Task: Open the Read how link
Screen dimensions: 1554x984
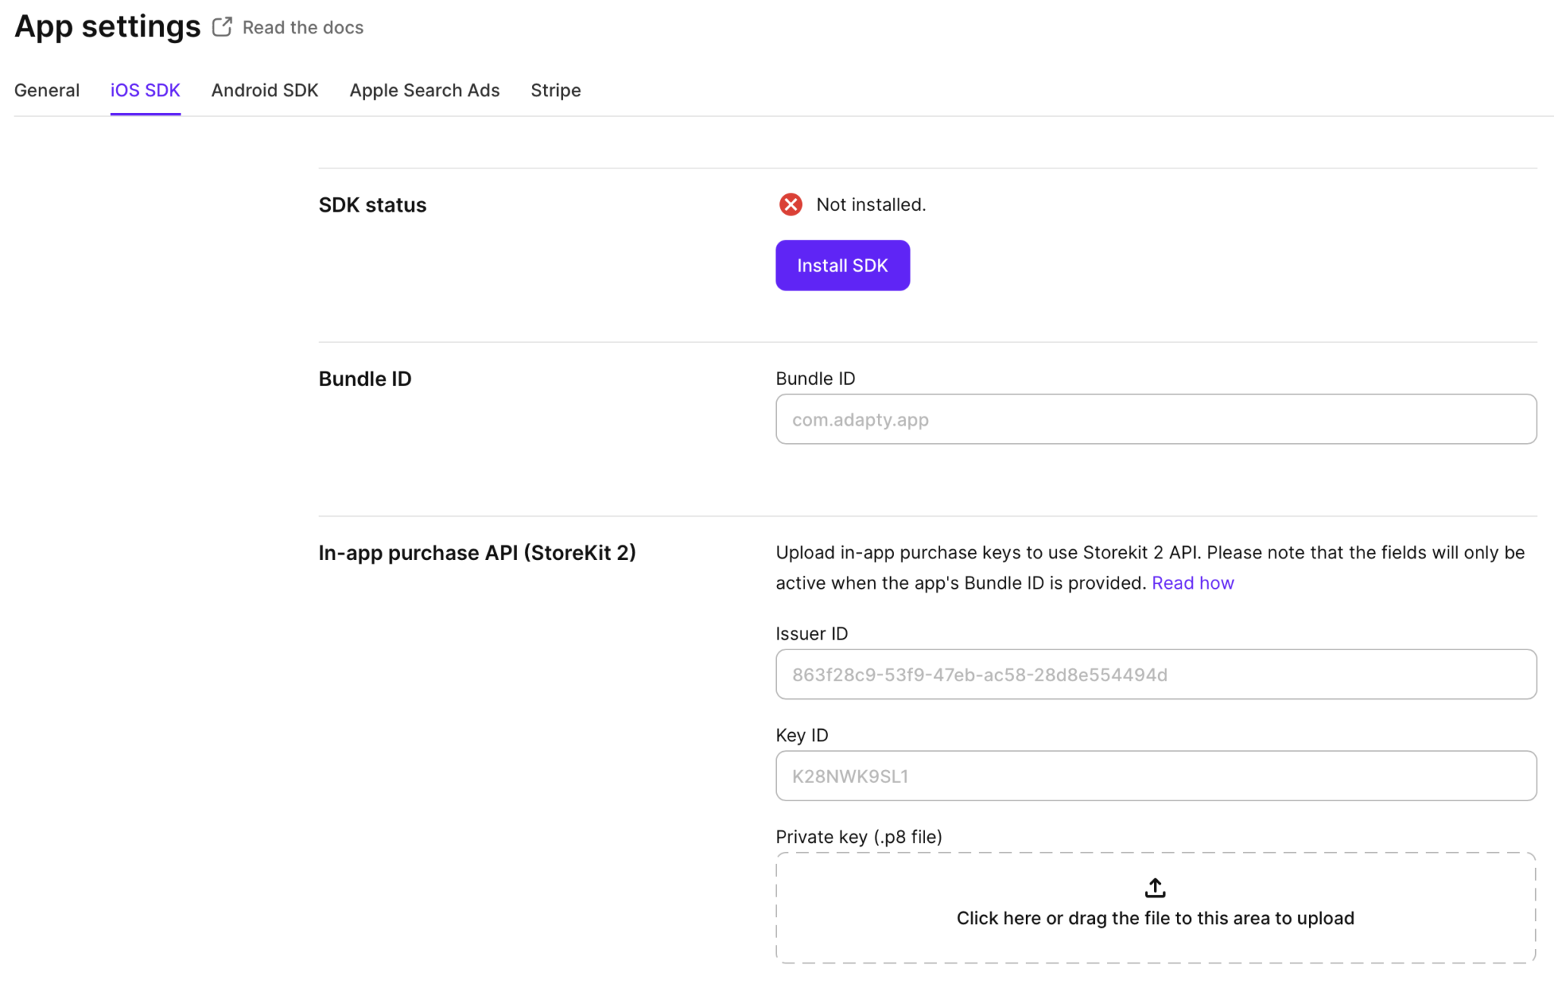Action: (1193, 583)
